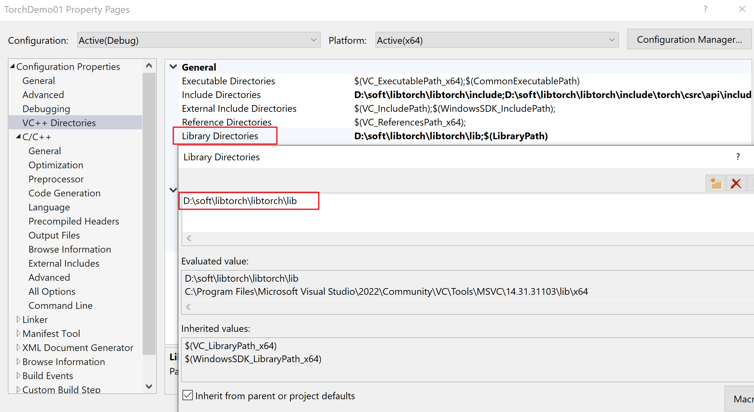Collapse the General property section
Image resolution: width=754 pixels, height=412 pixels.
tap(173, 67)
